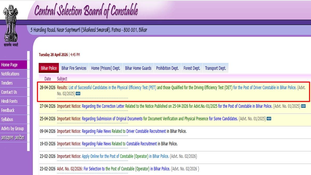311x175 pixels.
Task: Open the Transport Dept. tab
Action: [215, 68]
